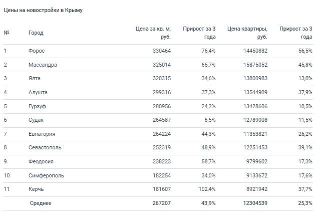Select the city cell 'Керчь'
The height and width of the screenshot is (212, 317).
pos(36,189)
